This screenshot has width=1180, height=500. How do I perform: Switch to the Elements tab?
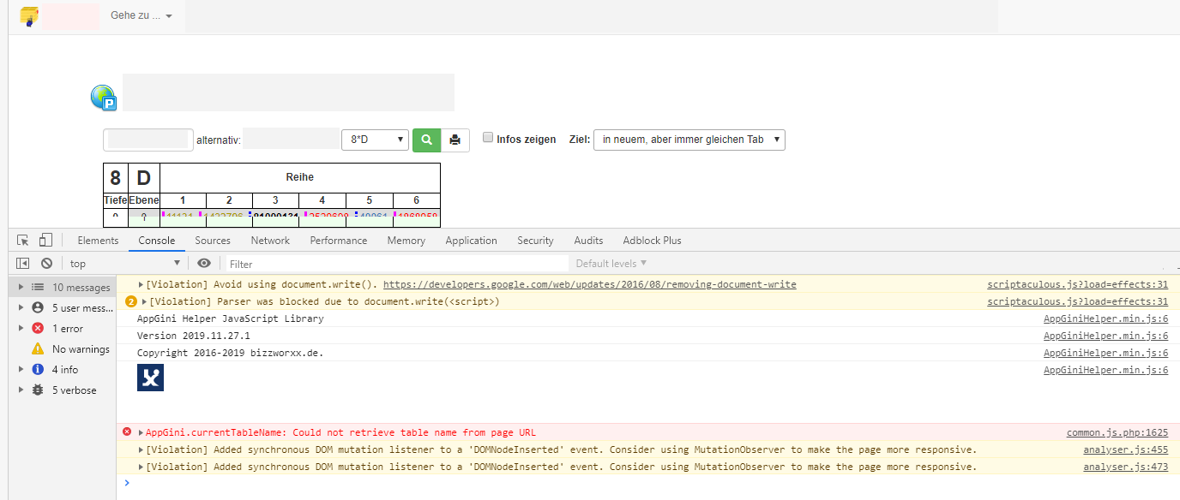pyautogui.click(x=98, y=241)
